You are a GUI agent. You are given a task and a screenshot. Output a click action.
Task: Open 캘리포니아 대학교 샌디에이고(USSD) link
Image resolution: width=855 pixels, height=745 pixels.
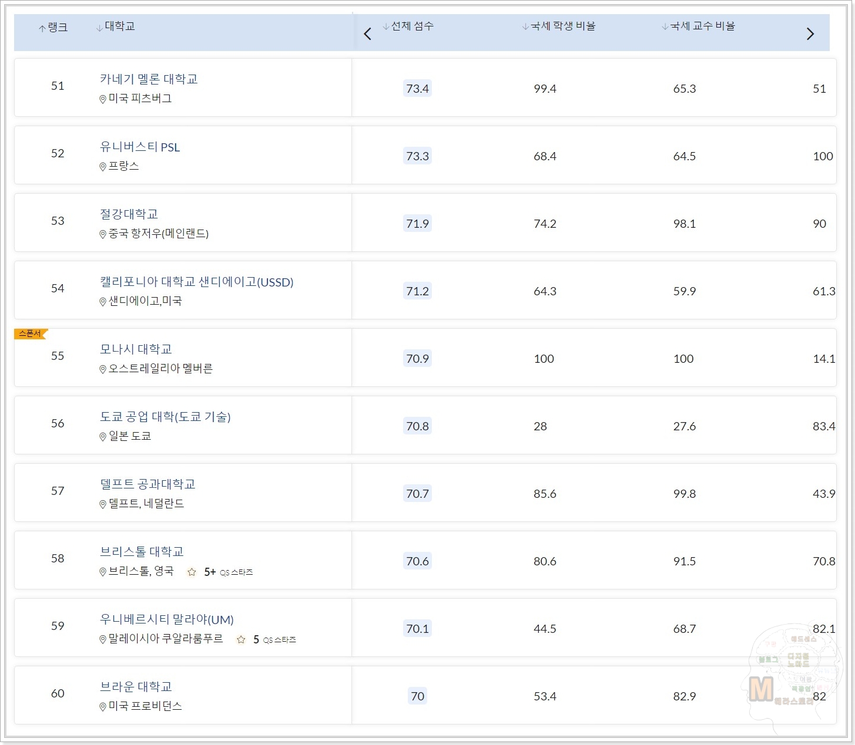(x=196, y=282)
